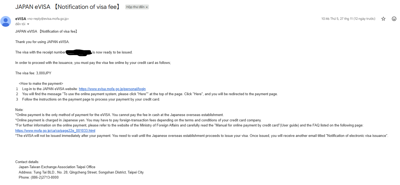
Task: Remove the "Hộp thư đến" label with its x
Action: coord(147,7)
